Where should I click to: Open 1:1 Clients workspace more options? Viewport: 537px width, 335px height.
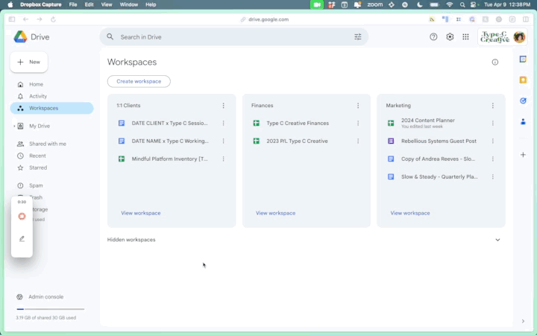pos(223,106)
